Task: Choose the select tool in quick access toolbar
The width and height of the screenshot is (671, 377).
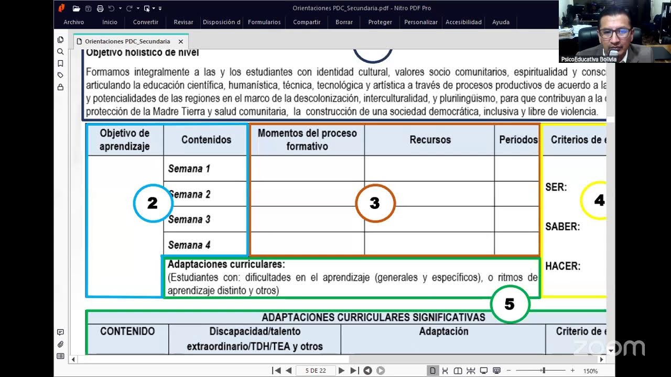Action: tap(147, 8)
